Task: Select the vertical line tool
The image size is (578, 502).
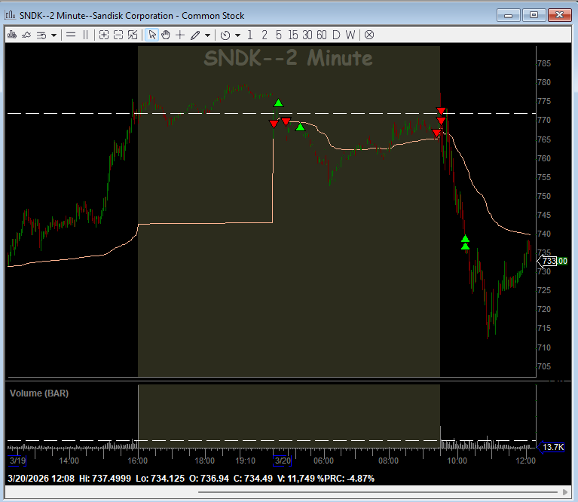Action: click(x=85, y=35)
